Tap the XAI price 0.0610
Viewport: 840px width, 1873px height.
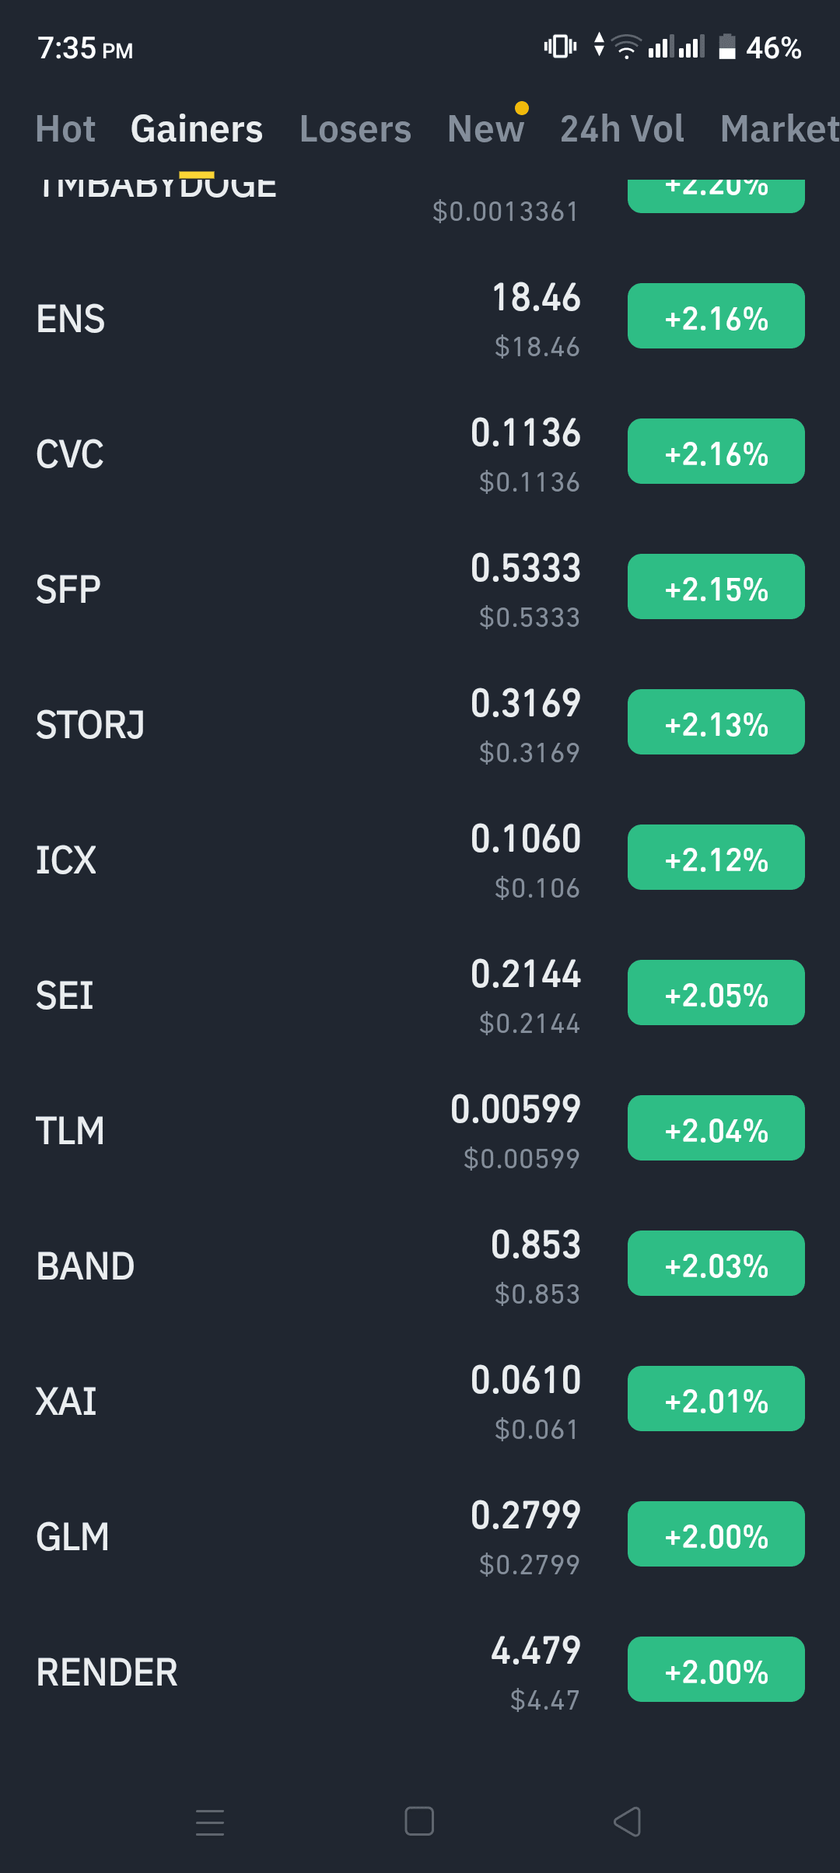(x=526, y=1380)
